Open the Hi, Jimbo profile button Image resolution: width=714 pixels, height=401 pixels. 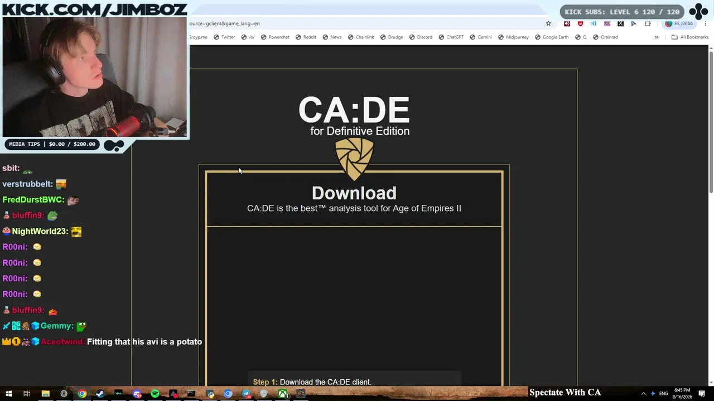pos(679,23)
